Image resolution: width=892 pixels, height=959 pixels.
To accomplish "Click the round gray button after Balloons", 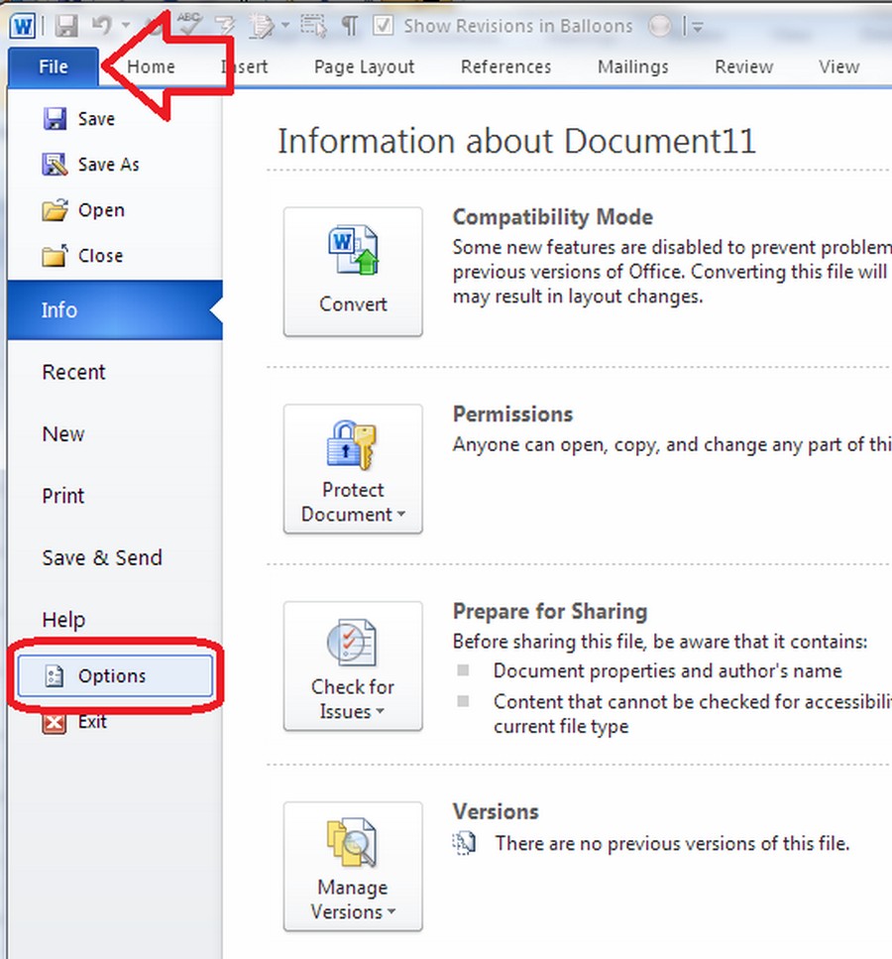I will [660, 26].
